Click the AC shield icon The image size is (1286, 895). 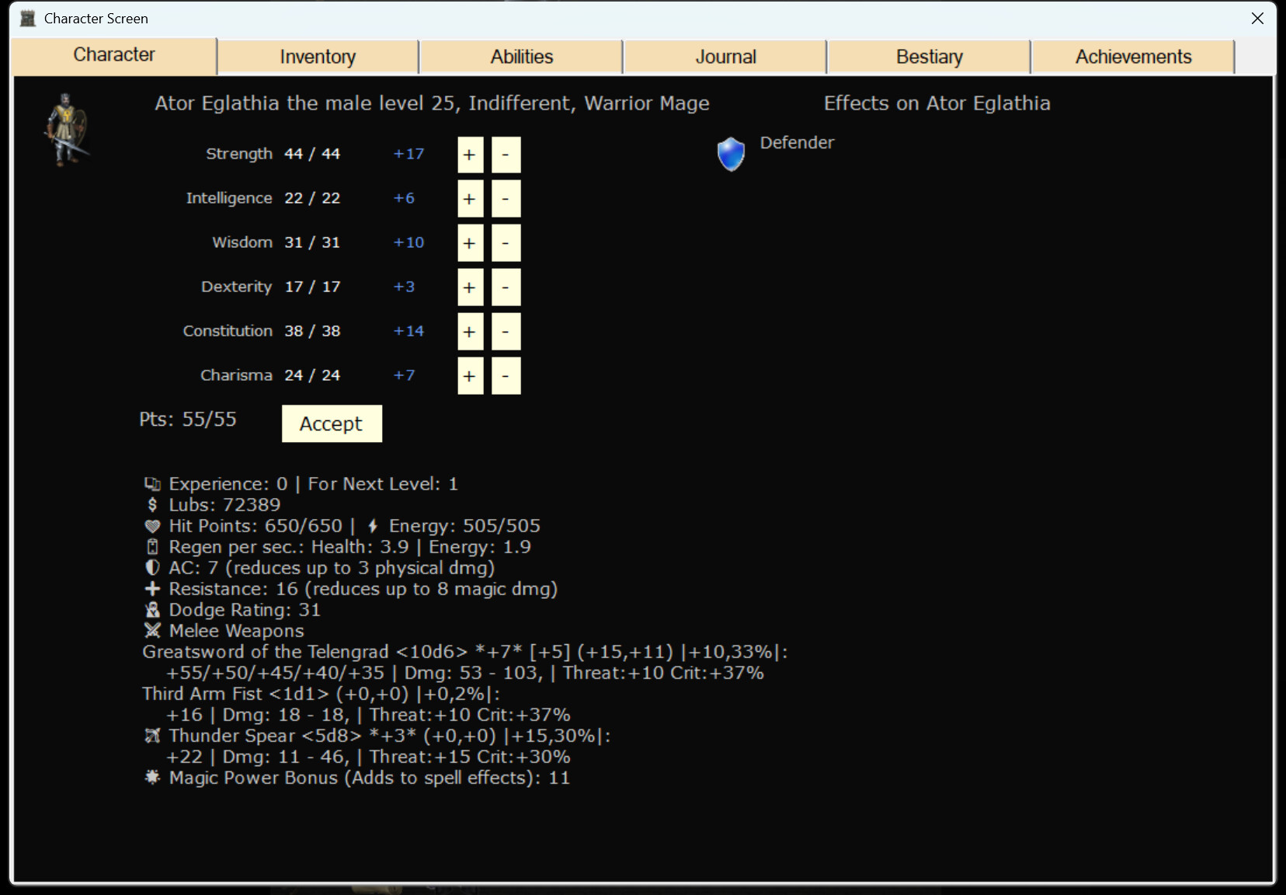152,568
